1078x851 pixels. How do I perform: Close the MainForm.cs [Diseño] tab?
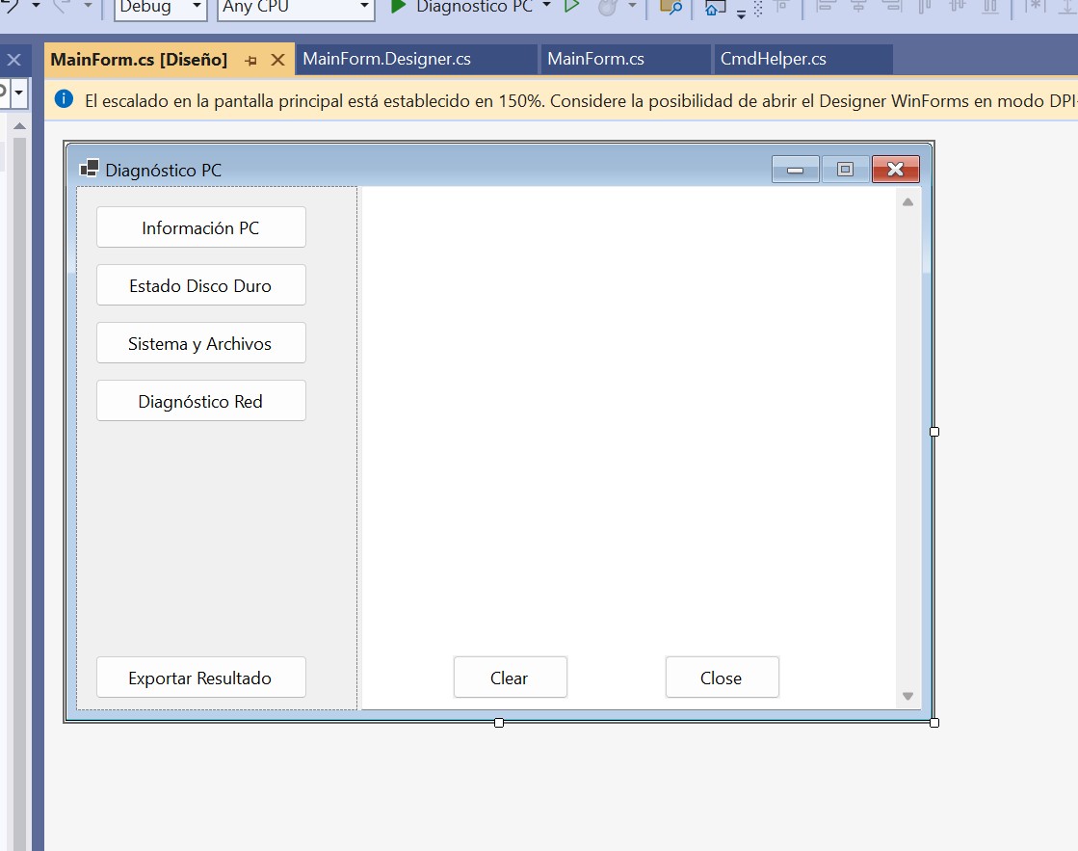pos(277,60)
